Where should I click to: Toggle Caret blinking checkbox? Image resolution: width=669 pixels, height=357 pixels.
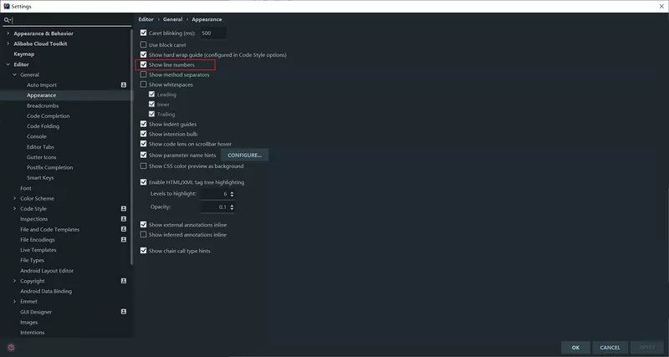pos(143,33)
